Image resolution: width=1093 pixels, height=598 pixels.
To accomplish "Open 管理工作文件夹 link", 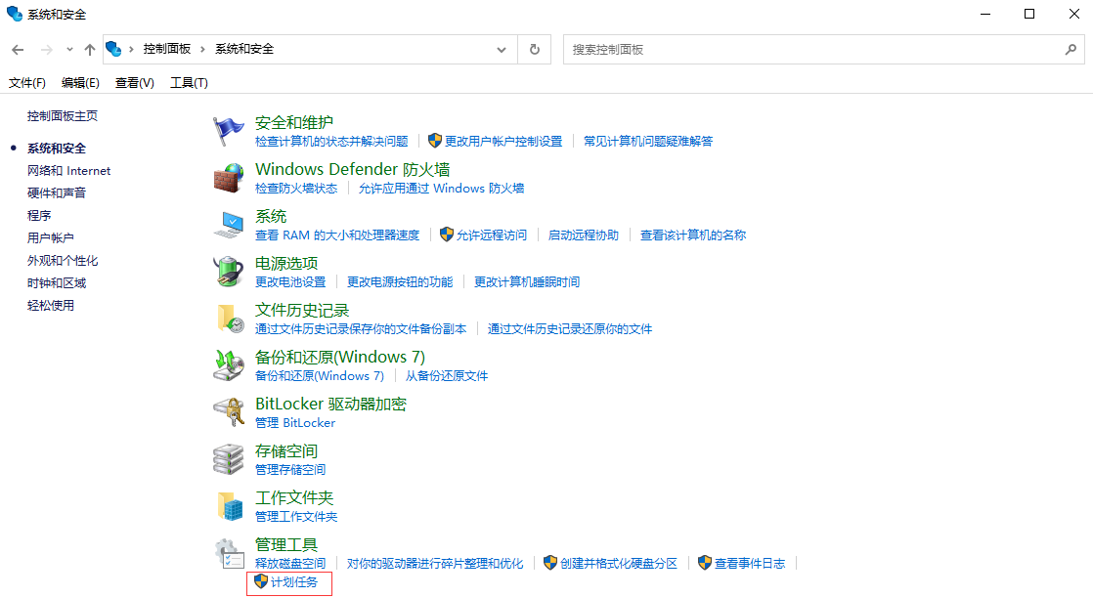I will (x=296, y=517).
